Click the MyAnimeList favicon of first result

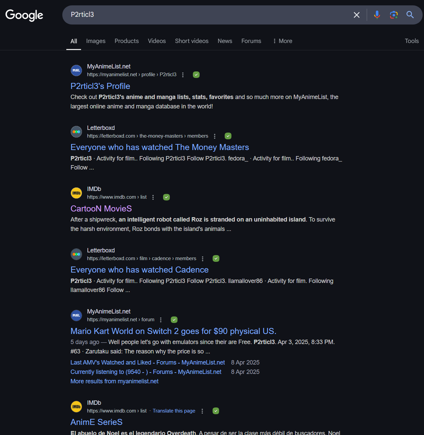click(76, 70)
